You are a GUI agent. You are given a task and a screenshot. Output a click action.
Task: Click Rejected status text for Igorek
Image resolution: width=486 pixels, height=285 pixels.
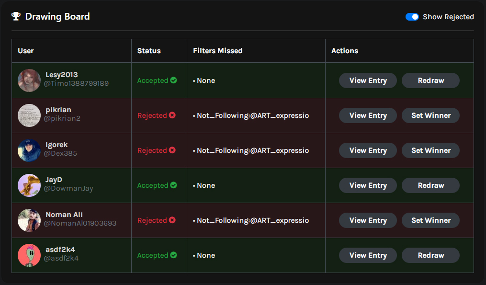(x=152, y=151)
